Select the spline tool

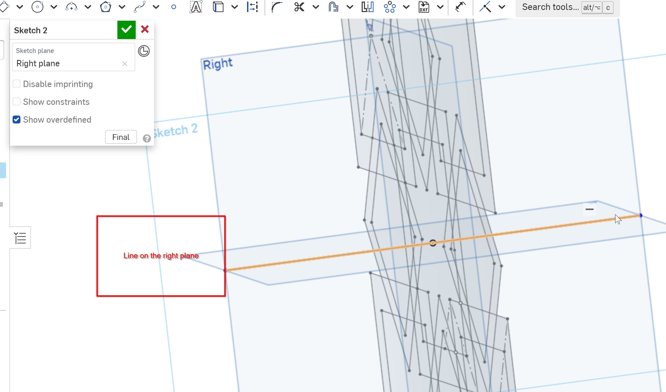tap(140, 7)
